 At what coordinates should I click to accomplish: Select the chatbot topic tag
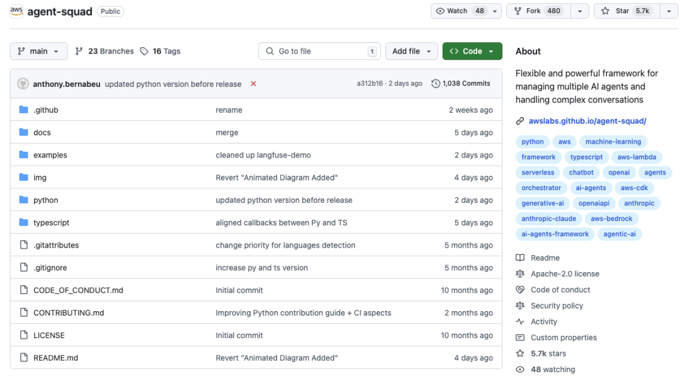pos(581,172)
